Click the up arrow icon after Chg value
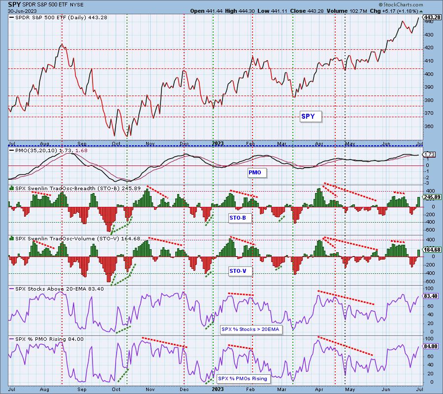This screenshot has height=394, width=443. coord(421,11)
